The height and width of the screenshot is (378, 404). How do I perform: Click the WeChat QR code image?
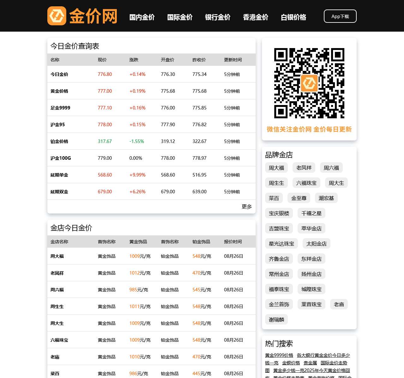[x=309, y=83]
